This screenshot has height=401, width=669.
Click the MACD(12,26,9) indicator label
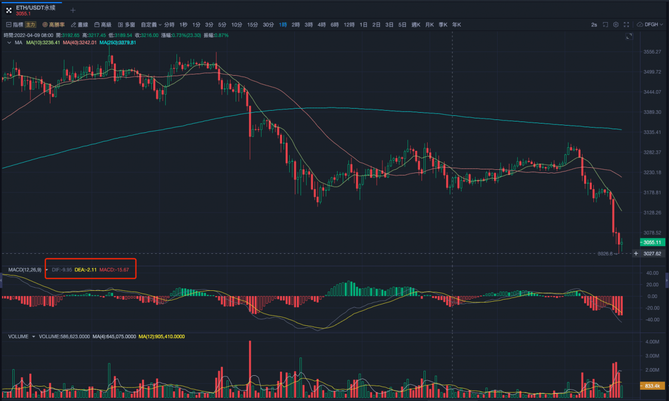[x=25, y=269]
